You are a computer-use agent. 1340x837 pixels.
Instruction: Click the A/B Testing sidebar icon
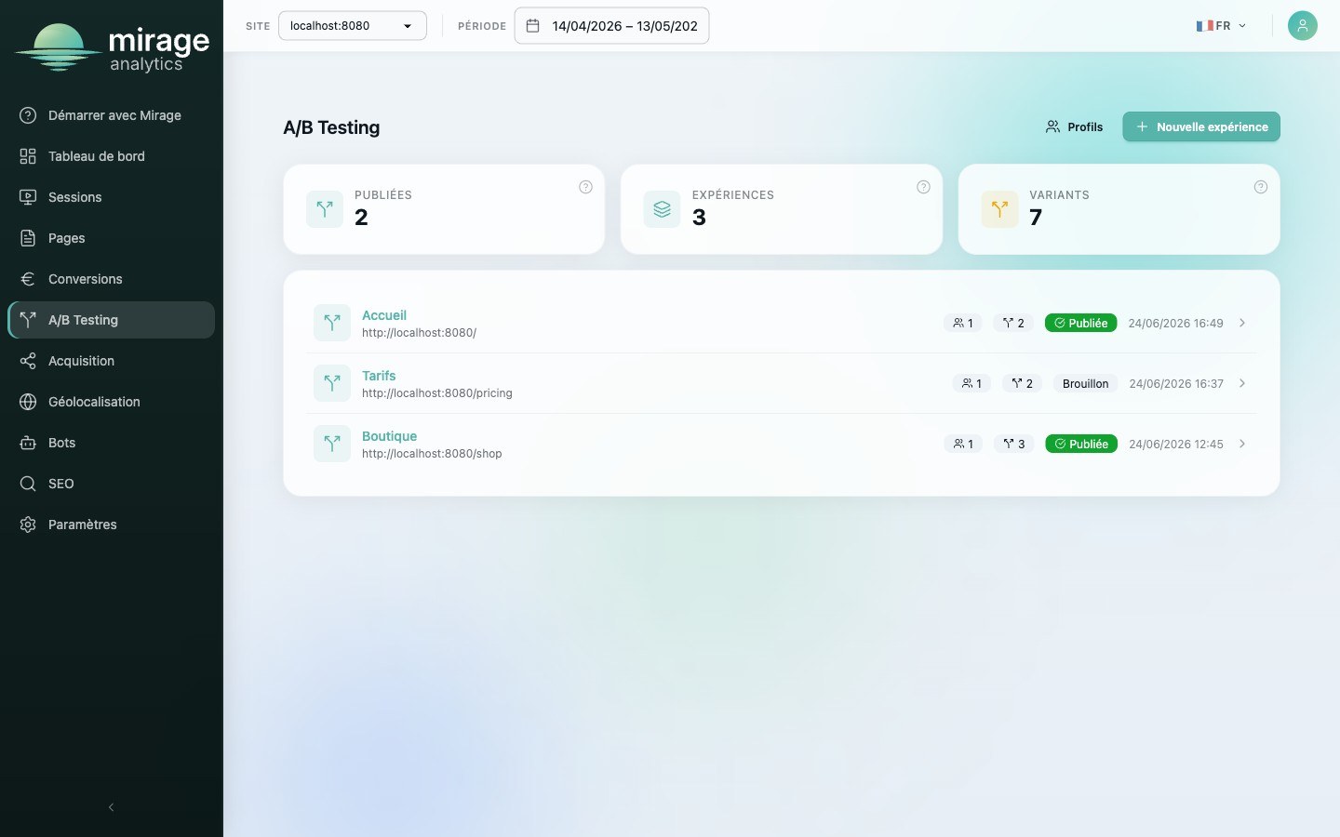point(28,320)
